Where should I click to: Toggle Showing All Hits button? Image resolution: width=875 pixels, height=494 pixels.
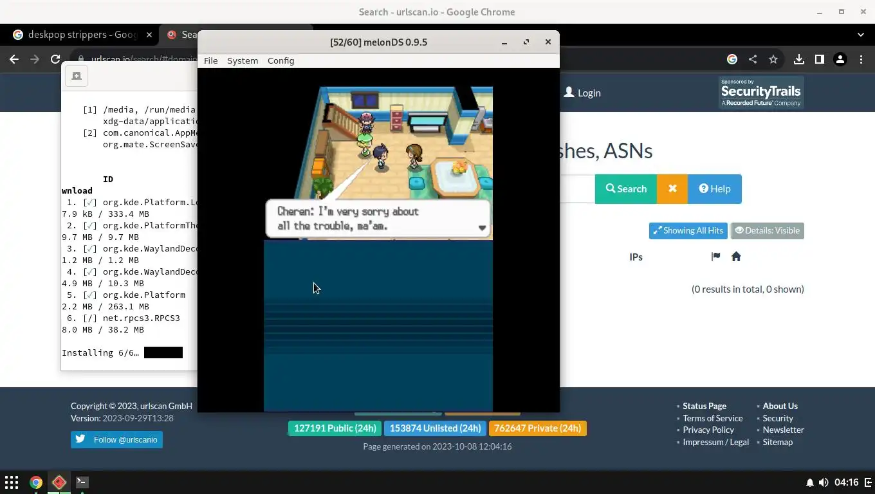click(688, 230)
